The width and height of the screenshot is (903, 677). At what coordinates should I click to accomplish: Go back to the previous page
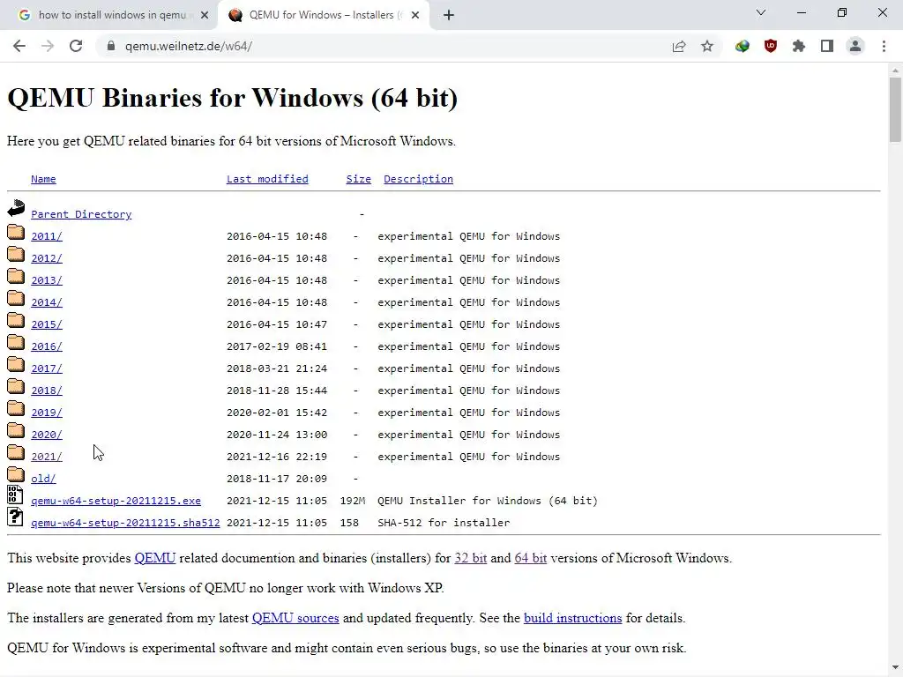(x=19, y=46)
